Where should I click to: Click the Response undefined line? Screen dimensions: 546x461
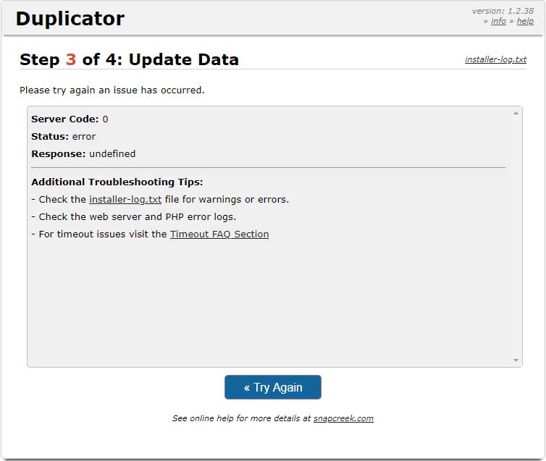(x=83, y=153)
